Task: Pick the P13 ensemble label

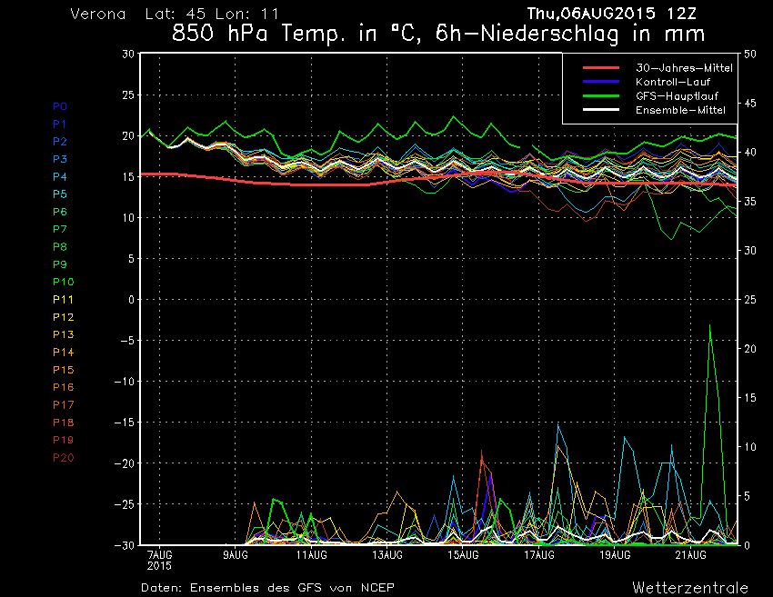Action: (x=63, y=334)
